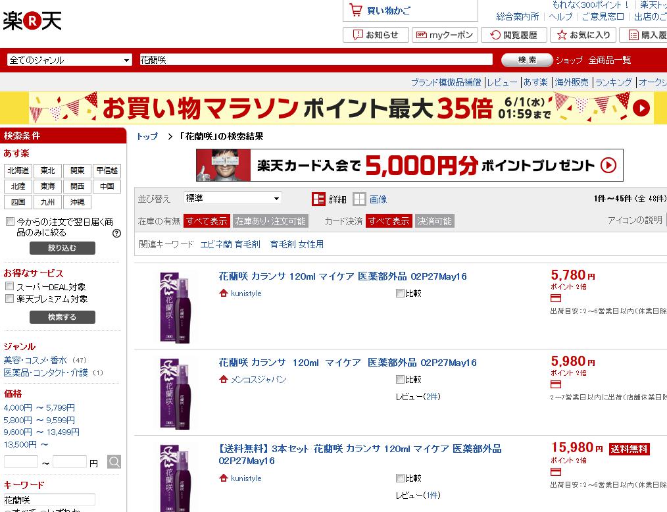The image size is (667, 512).
Task: Click レビュー in top nav
Action: coord(502,82)
